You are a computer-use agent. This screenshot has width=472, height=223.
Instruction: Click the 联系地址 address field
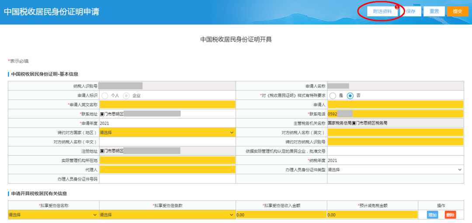point(167,114)
